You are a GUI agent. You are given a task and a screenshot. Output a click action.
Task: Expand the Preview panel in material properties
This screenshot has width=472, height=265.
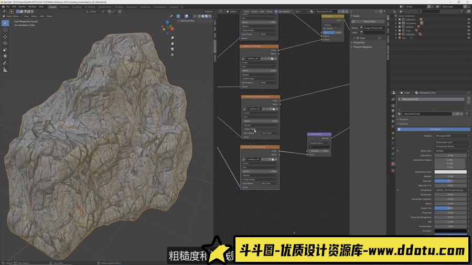[403, 119]
